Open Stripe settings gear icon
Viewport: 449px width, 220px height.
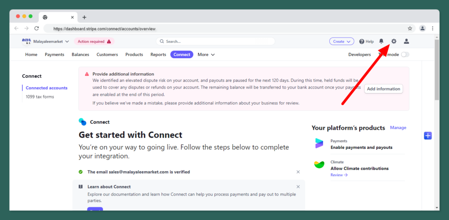point(394,41)
